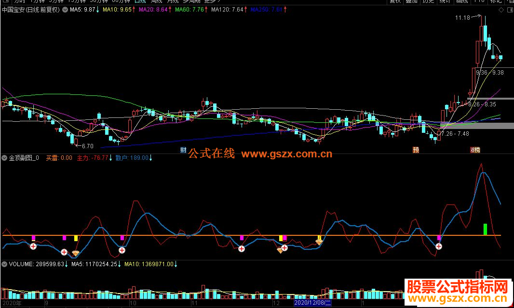514x308 pixels.
Task: Click the MA60: 7.76 indicator label
Action: [x=189, y=10]
